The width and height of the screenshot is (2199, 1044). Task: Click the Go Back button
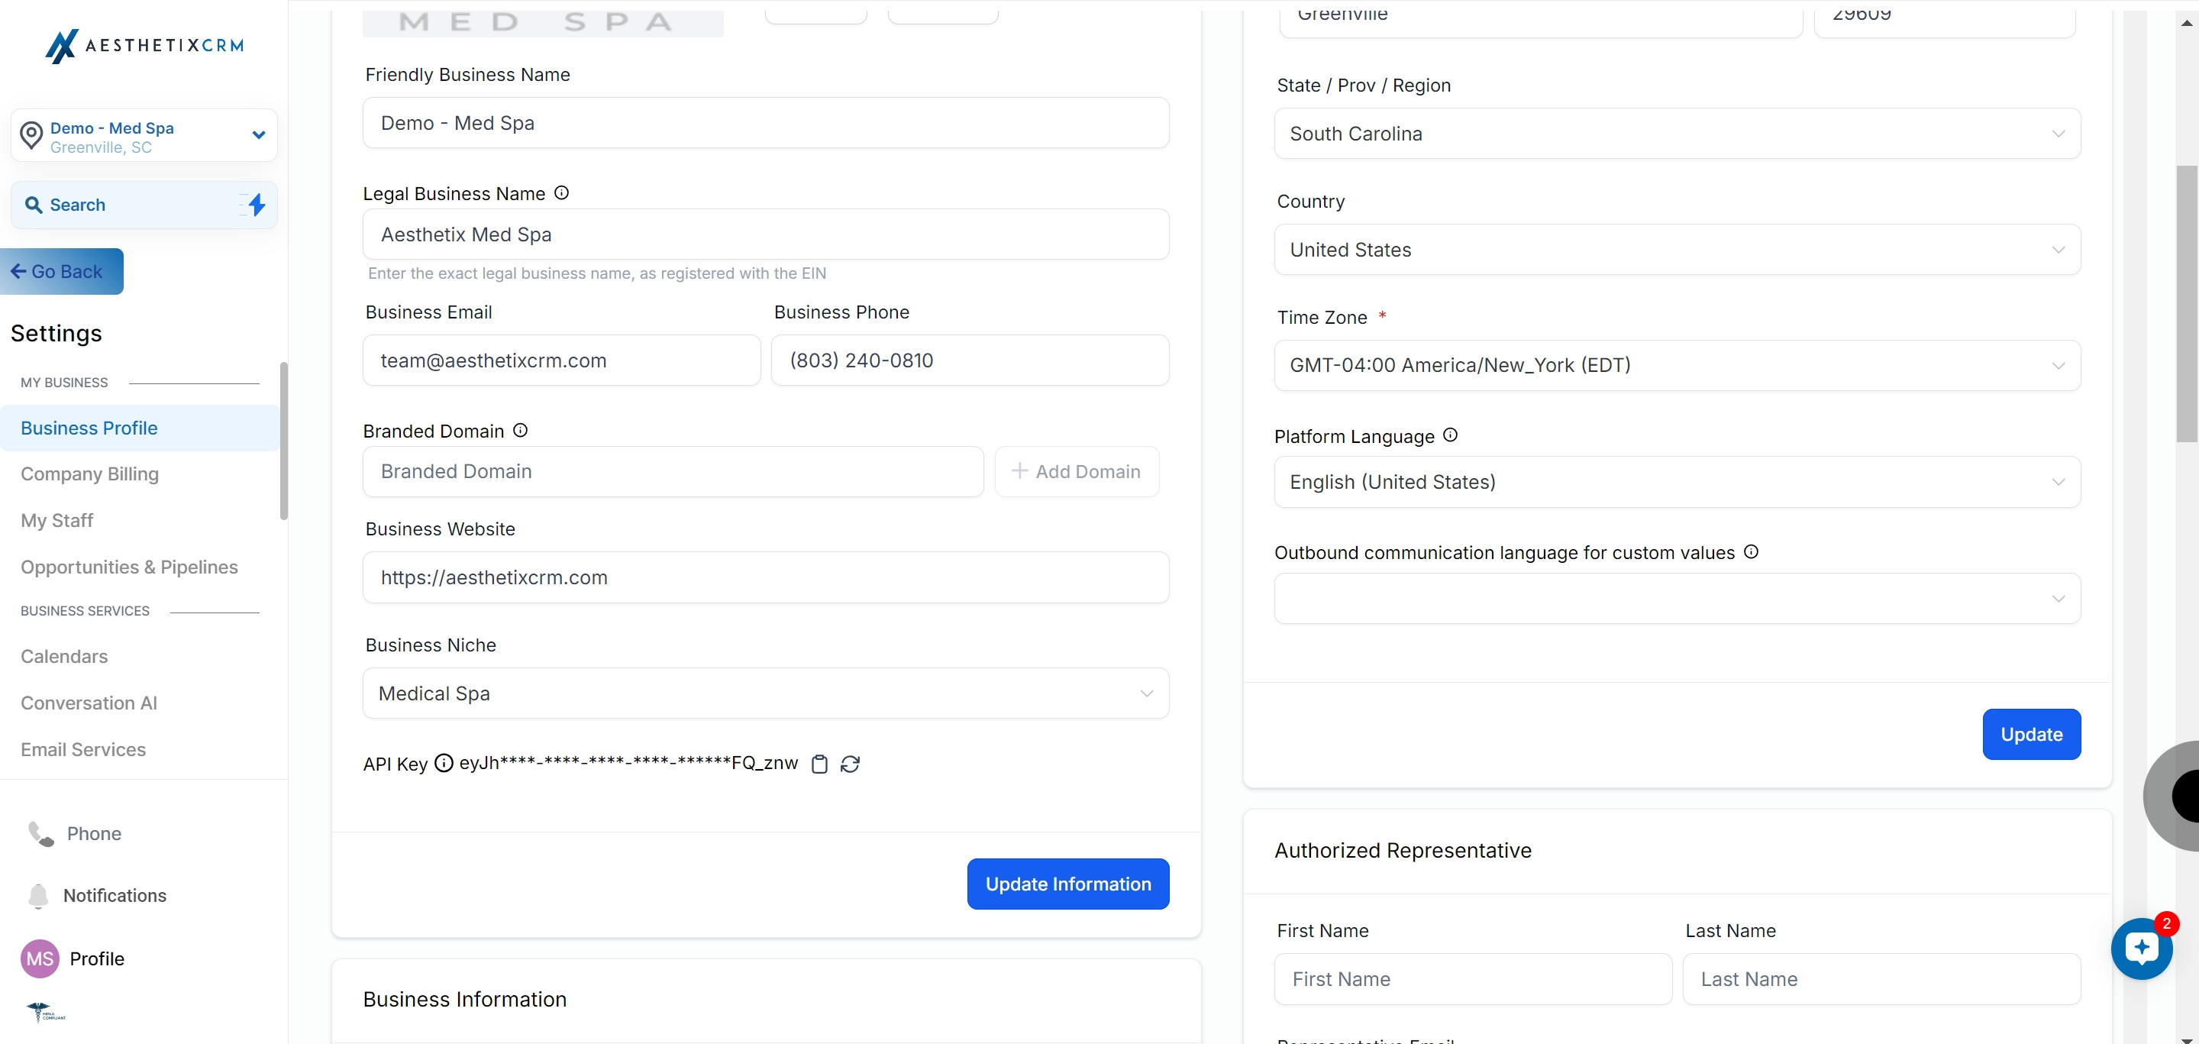[61, 271]
